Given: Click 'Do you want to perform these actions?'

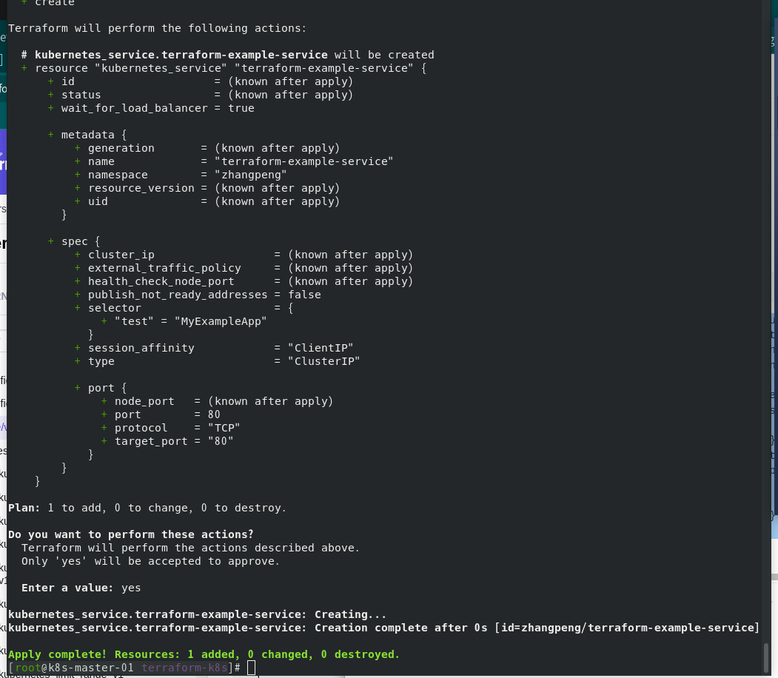Looking at the screenshot, I should (131, 534).
